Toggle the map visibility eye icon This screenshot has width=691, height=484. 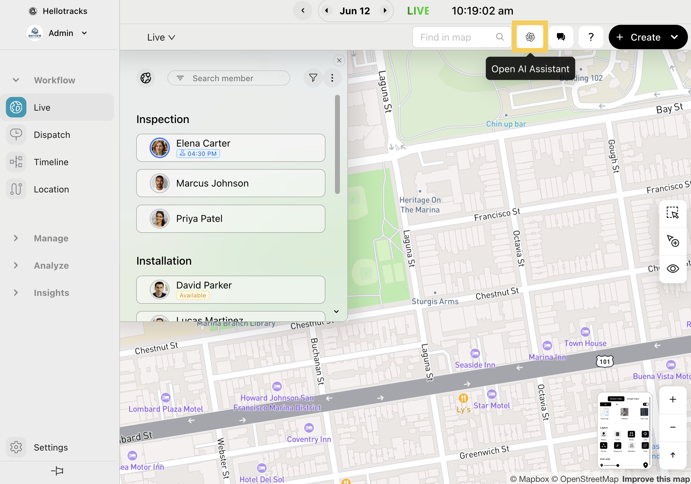(x=673, y=269)
